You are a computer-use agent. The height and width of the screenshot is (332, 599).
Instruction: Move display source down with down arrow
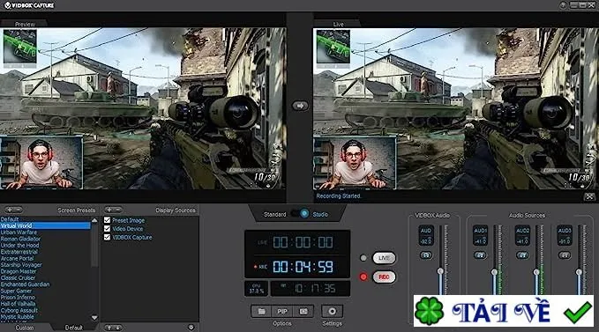118,328
